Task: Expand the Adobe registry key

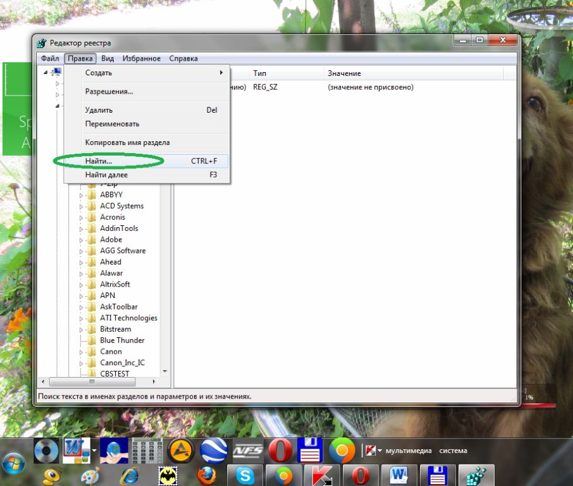Action: click(x=81, y=240)
